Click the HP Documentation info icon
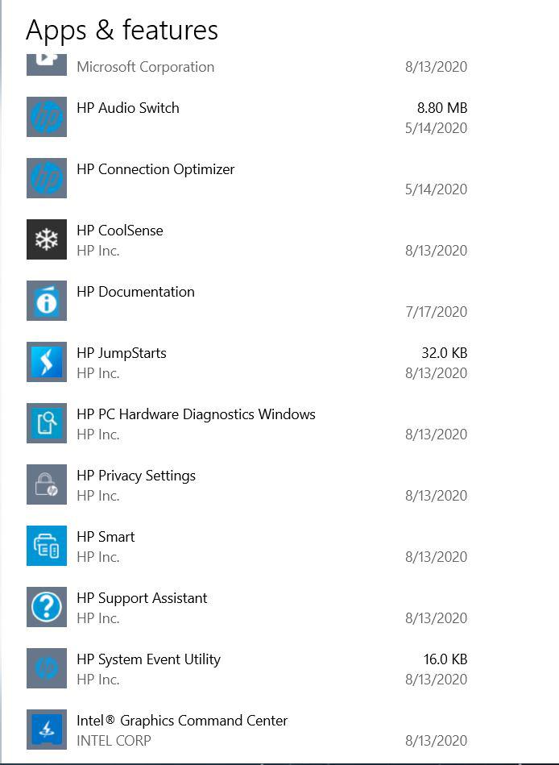 pyautogui.click(x=46, y=301)
